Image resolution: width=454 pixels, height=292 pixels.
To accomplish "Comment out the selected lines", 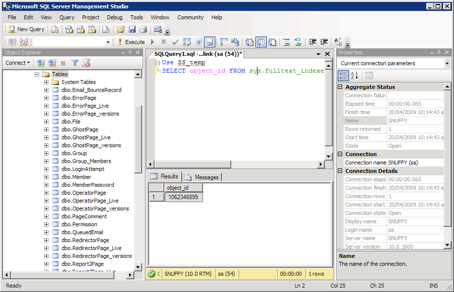I will [x=287, y=42].
